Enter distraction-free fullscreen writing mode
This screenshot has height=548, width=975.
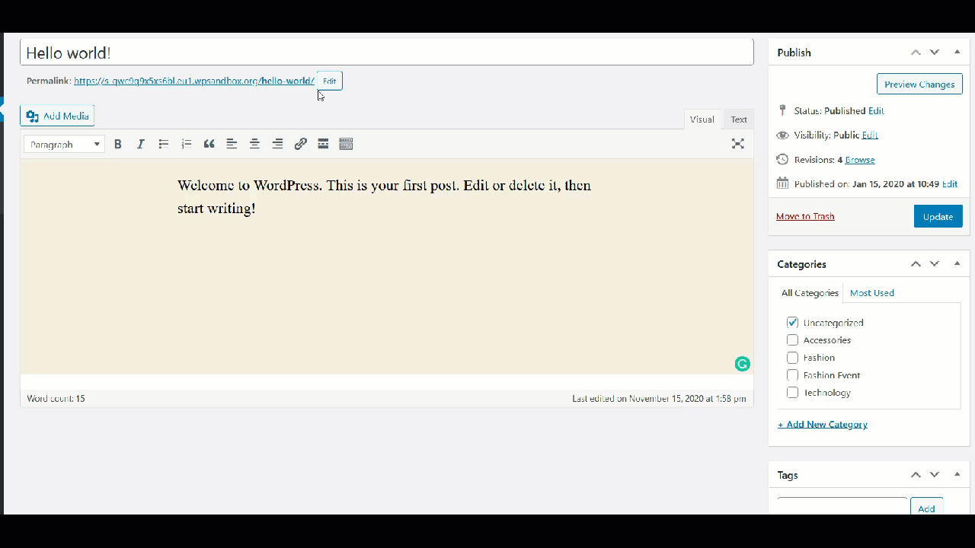point(737,144)
